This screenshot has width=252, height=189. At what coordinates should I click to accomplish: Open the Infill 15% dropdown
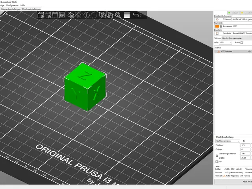[226, 43]
